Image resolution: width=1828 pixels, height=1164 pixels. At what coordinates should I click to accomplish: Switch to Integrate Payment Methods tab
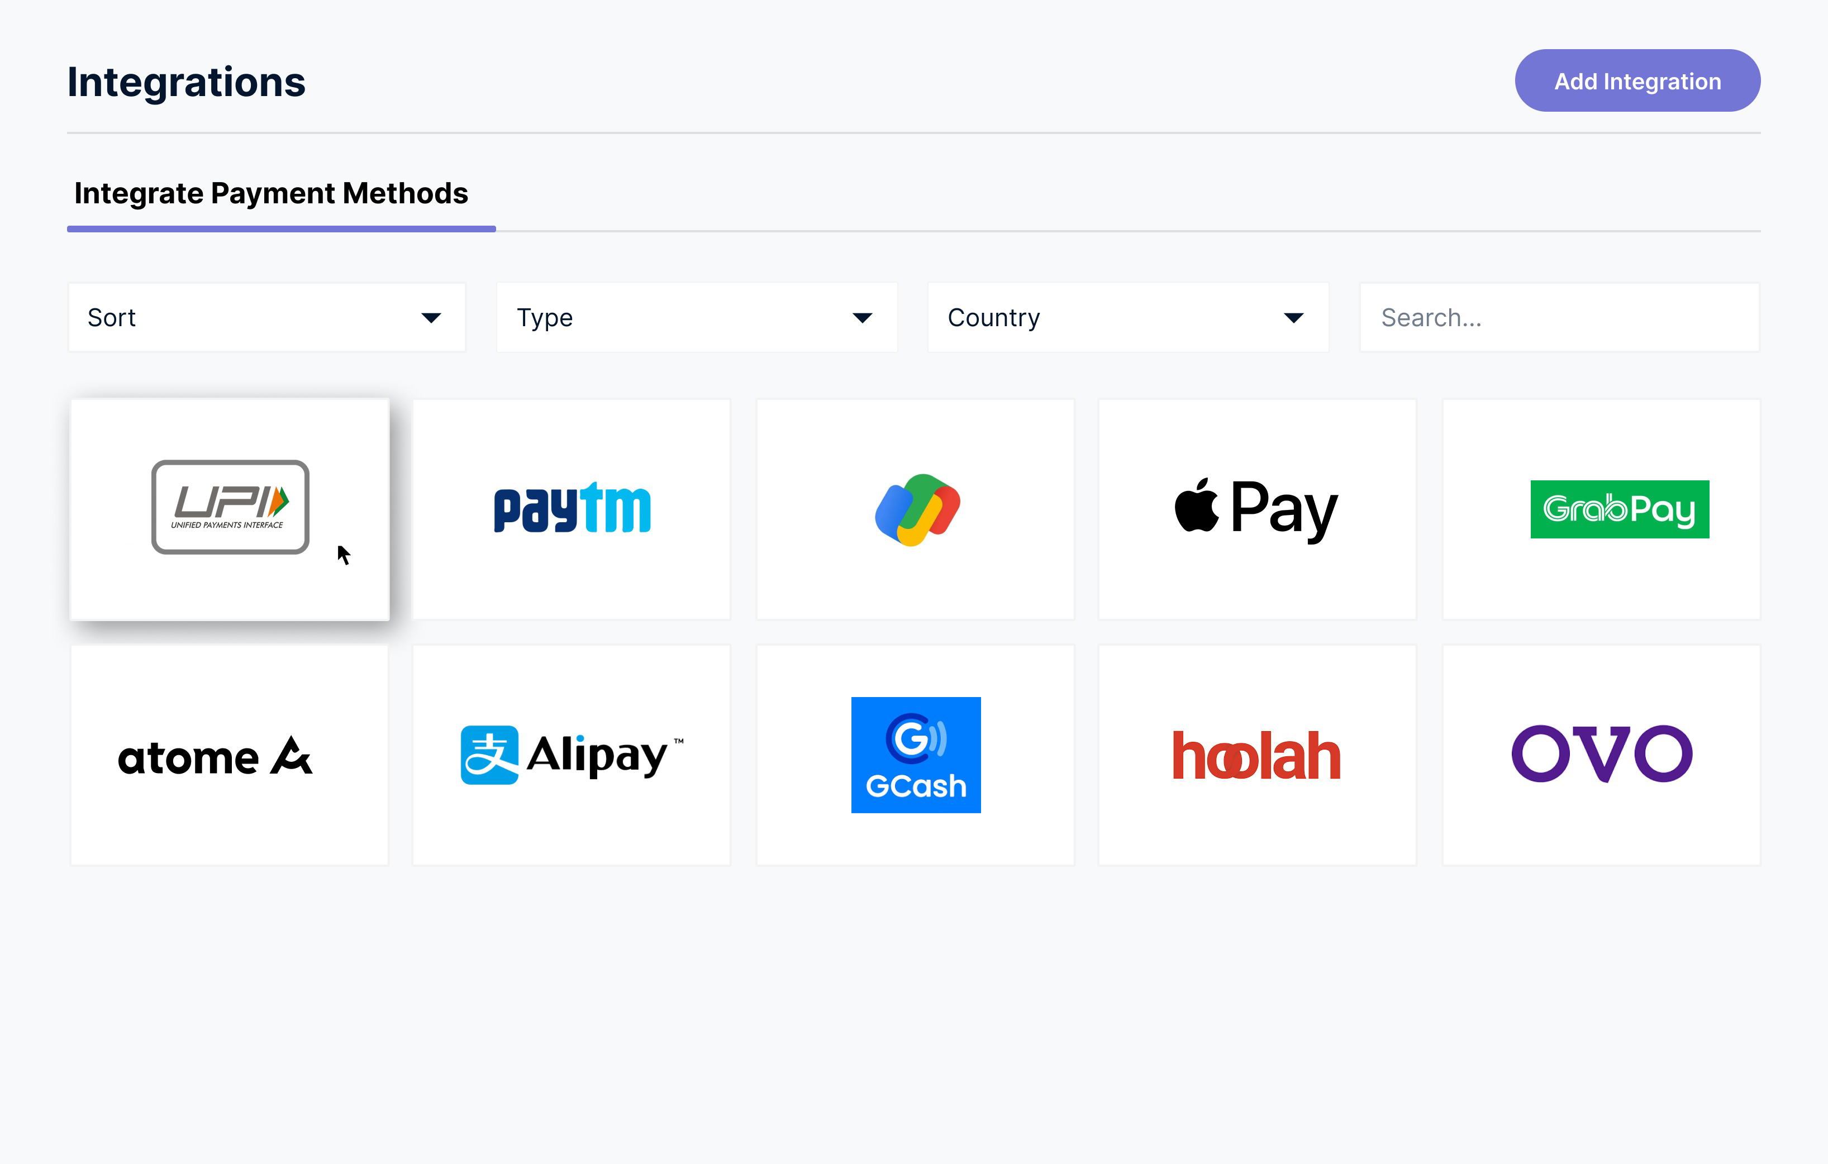(x=271, y=193)
